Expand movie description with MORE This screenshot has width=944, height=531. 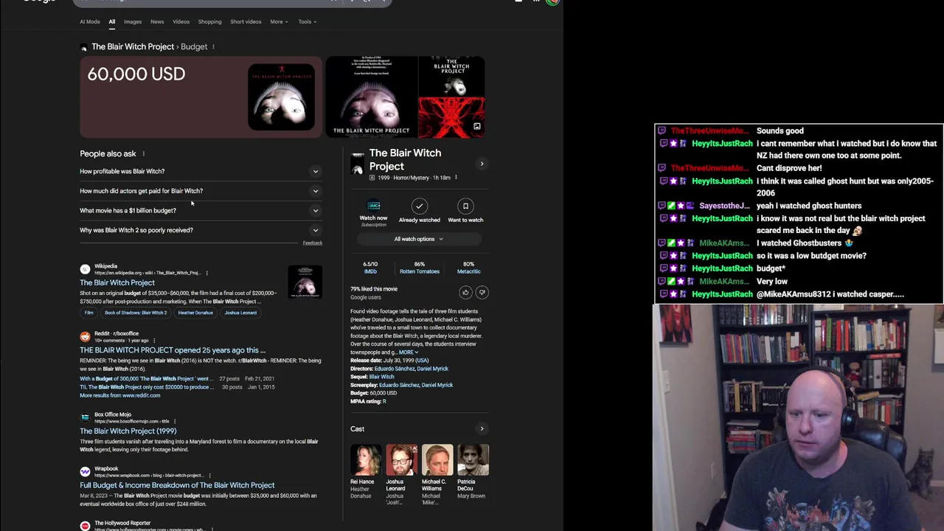click(408, 353)
